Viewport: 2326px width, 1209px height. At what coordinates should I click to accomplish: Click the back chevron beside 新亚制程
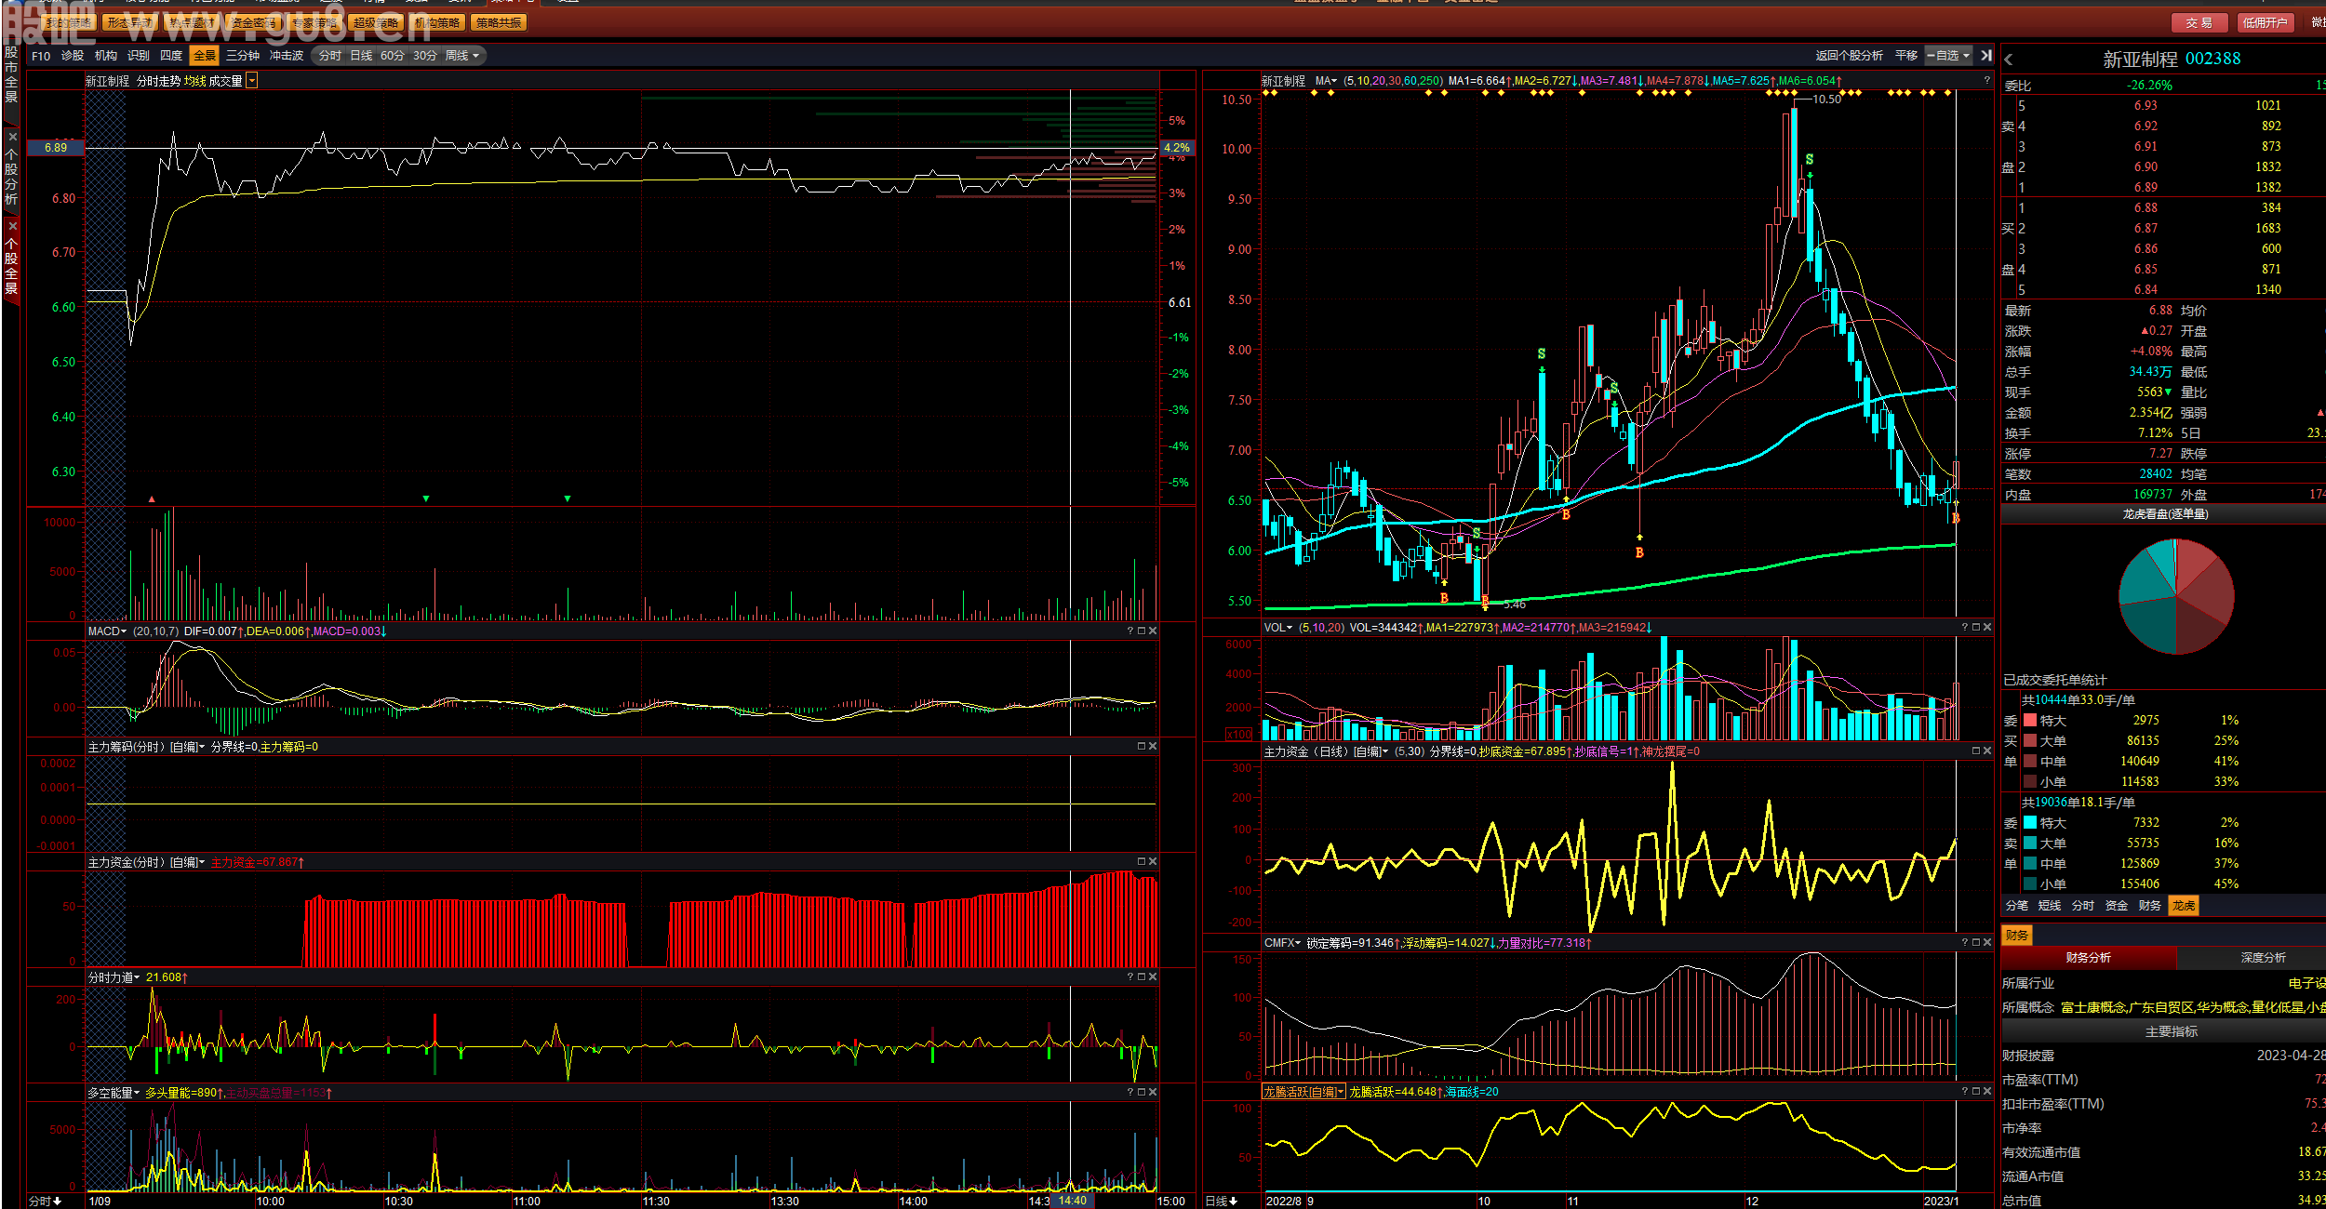click(2009, 60)
